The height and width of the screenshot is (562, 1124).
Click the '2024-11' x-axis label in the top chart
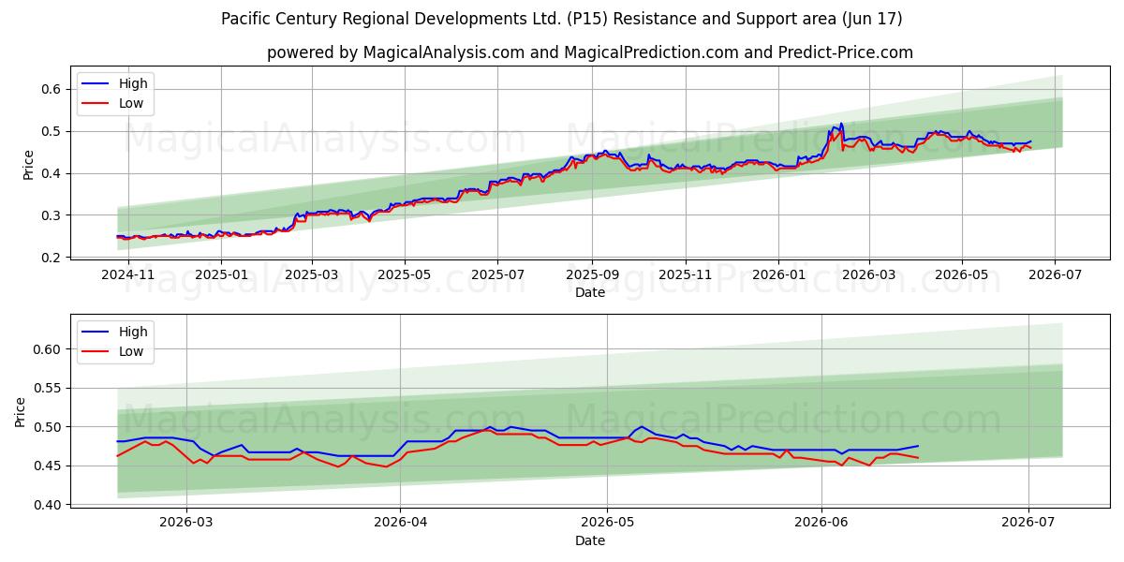(x=127, y=274)
